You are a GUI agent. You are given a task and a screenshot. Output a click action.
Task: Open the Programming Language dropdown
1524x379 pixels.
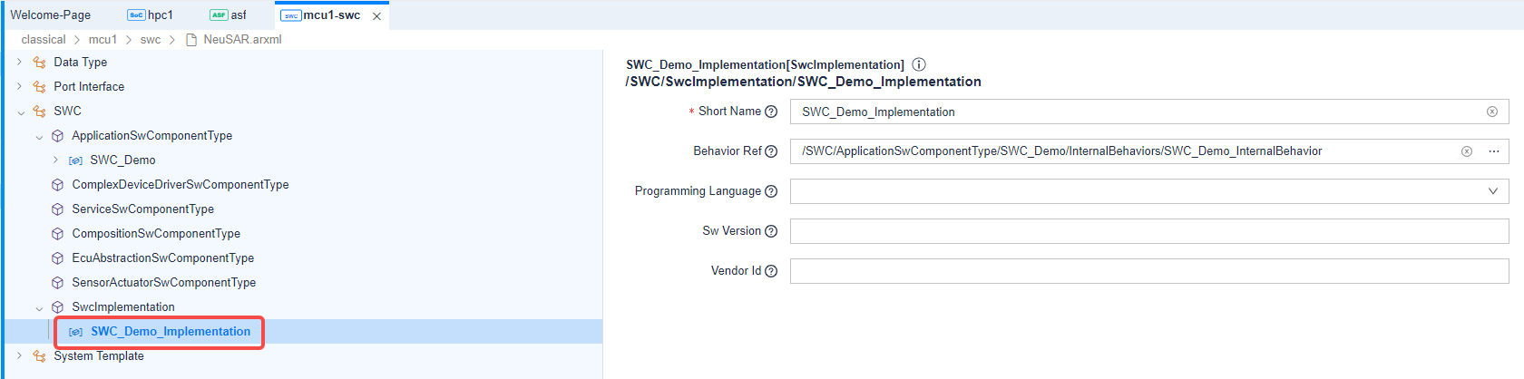click(x=1492, y=191)
